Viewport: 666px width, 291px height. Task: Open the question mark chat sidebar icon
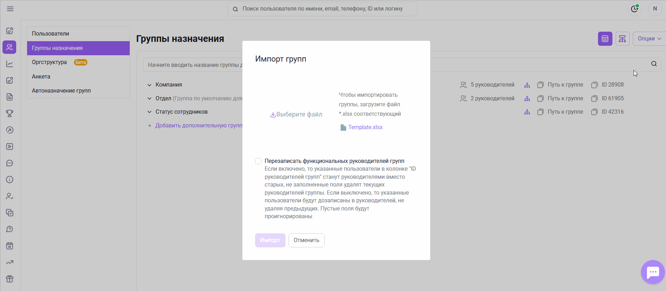coord(10,229)
